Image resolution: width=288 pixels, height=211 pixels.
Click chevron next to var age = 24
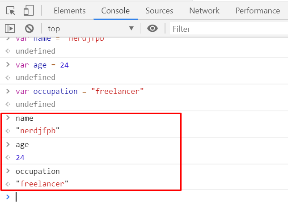pos(8,65)
